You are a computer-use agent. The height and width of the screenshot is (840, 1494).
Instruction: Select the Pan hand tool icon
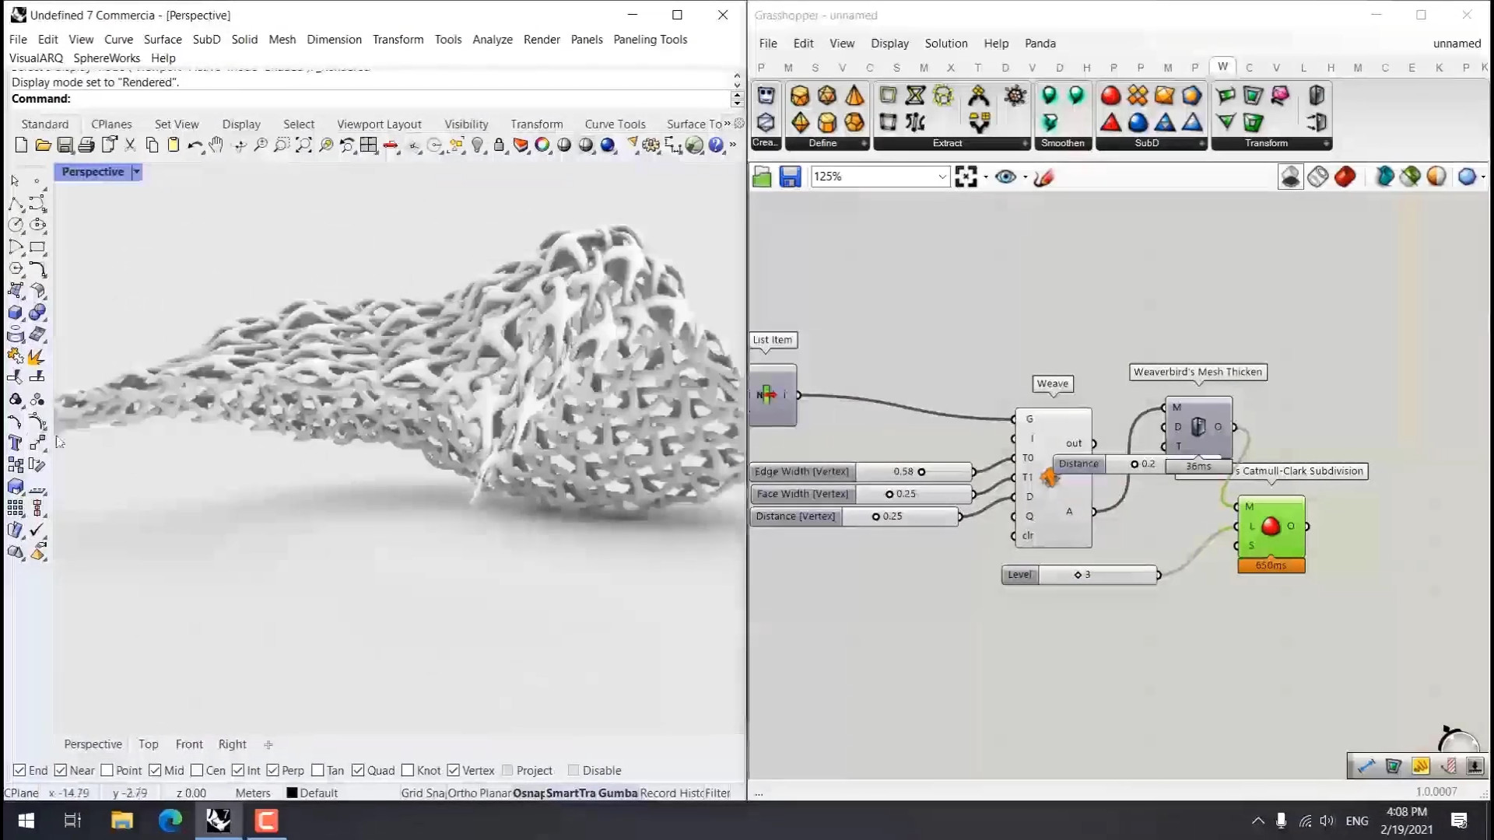click(216, 145)
